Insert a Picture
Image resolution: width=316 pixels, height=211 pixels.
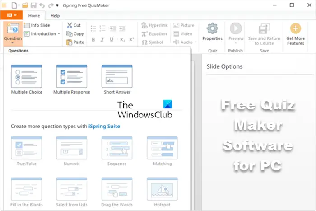tap(184, 25)
